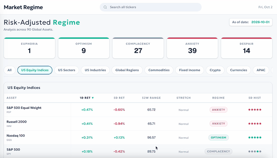Open the As of date picker
This screenshot has height=158, width=277.
click(251, 22)
